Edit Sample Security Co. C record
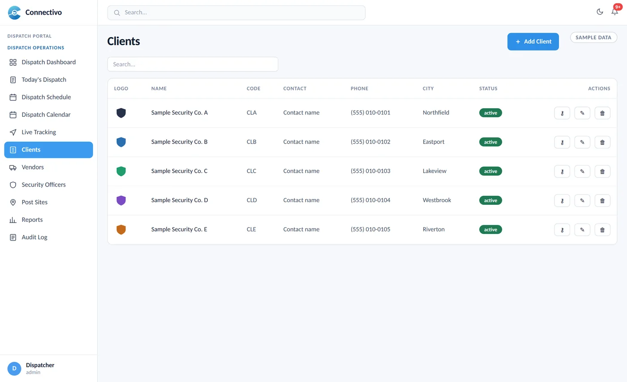The width and height of the screenshot is (627, 382). [582, 171]
